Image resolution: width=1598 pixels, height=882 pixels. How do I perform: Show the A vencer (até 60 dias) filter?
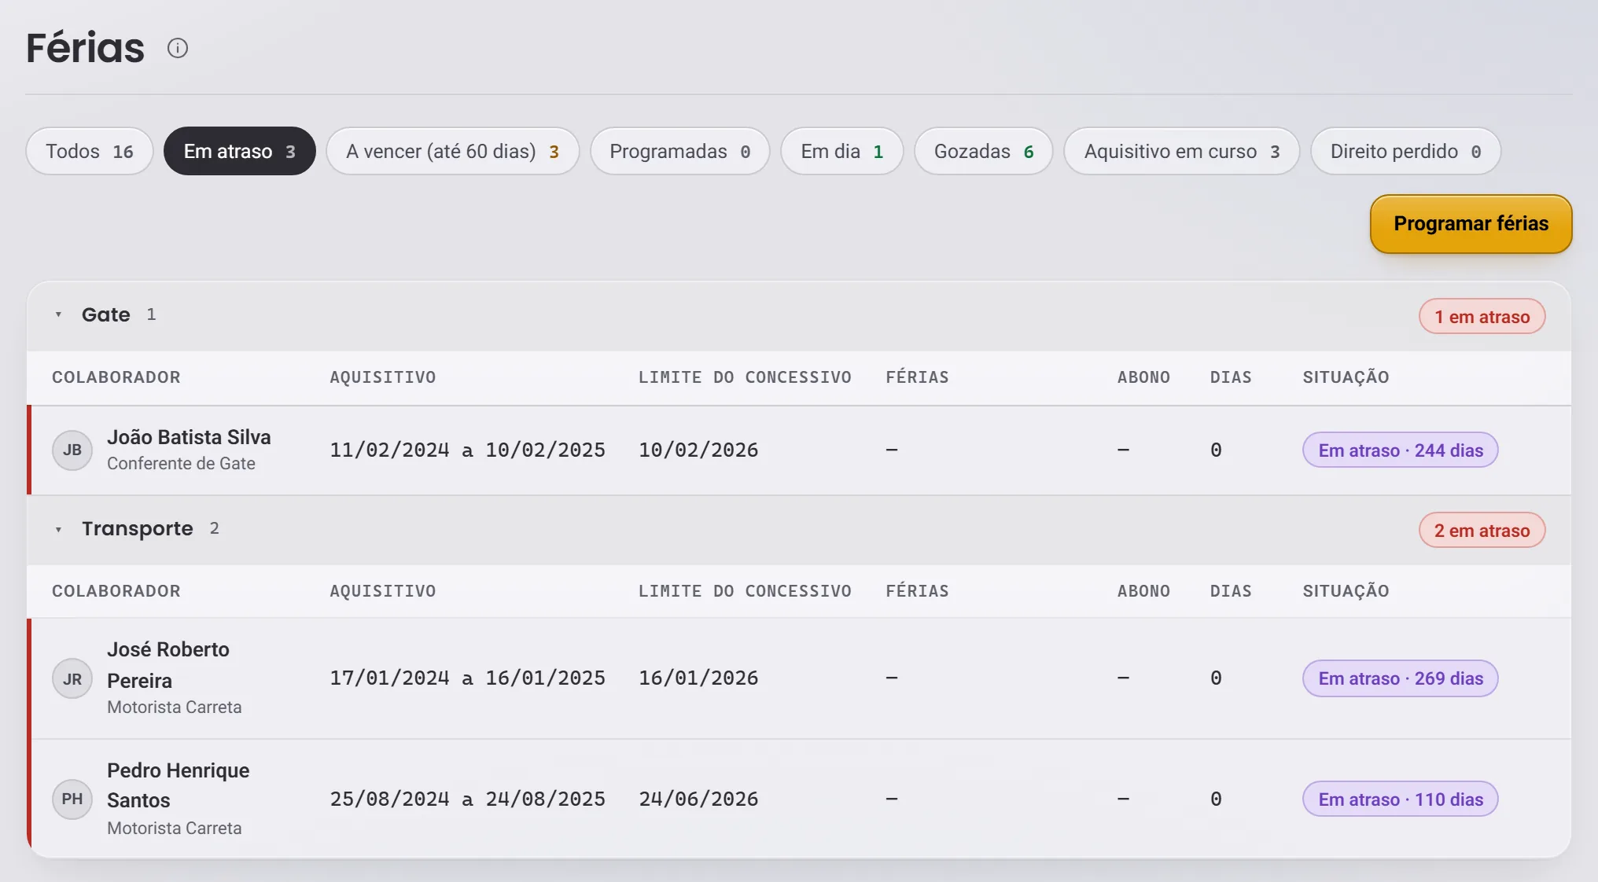453,151
